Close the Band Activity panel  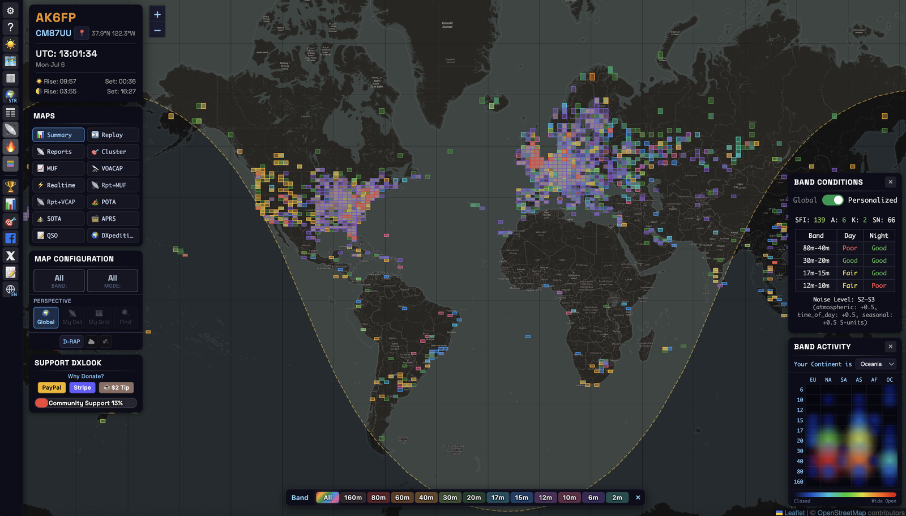[x=890, y=347]
